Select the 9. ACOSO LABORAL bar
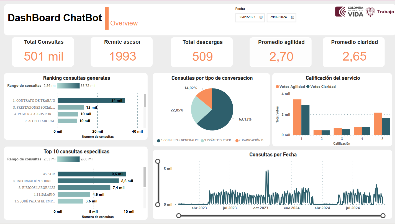395x224 pixels. 67,121
